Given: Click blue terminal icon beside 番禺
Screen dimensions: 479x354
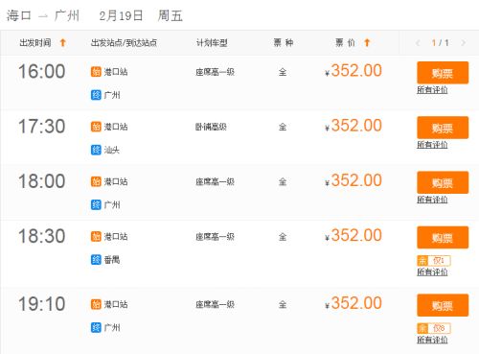Looking at the screenshot, I should pyautogui.click(x=96, y=260).
